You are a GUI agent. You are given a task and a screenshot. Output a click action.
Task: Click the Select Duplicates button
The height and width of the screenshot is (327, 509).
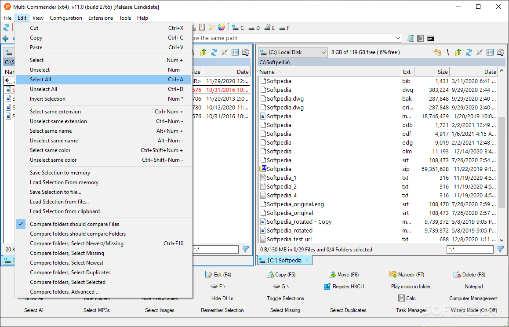pyautogui.click(x=348, y=310)
